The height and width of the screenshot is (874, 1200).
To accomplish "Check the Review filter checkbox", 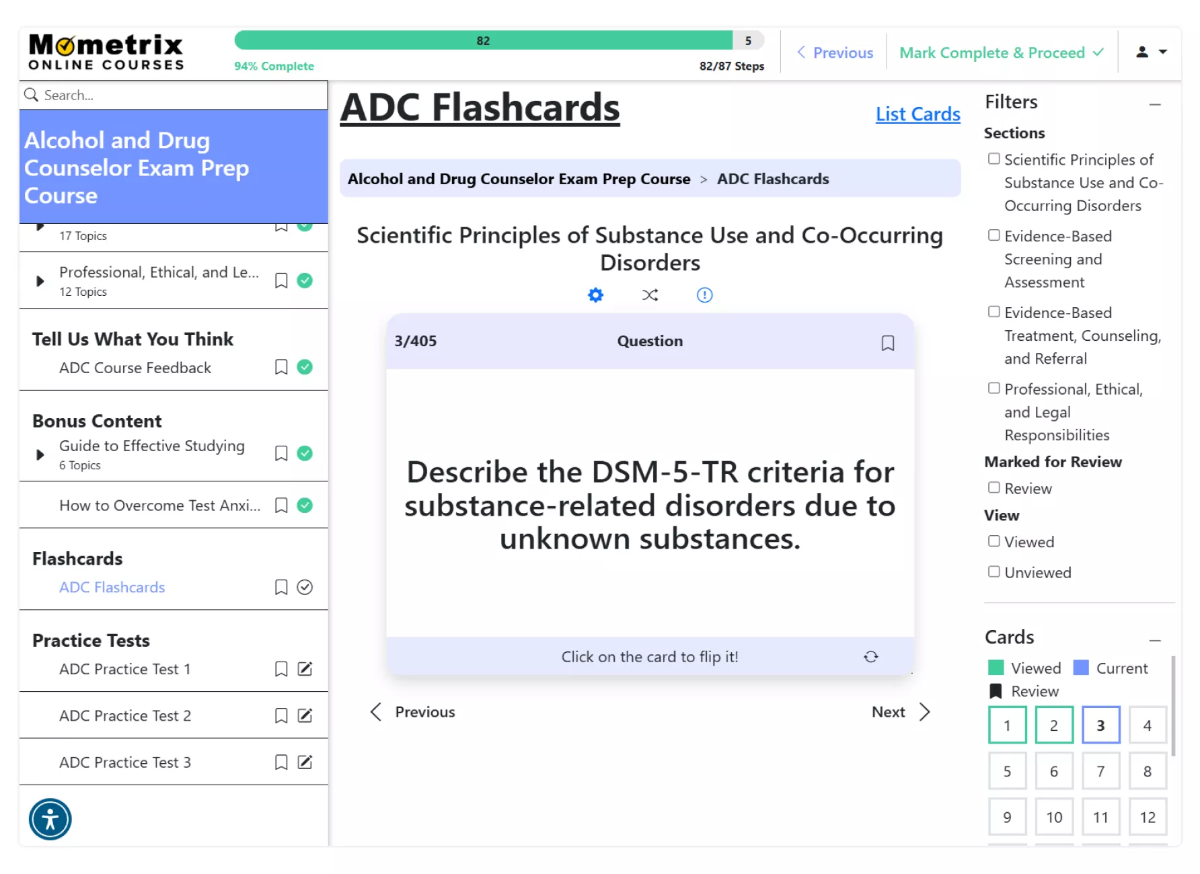I will click(993, 487).
